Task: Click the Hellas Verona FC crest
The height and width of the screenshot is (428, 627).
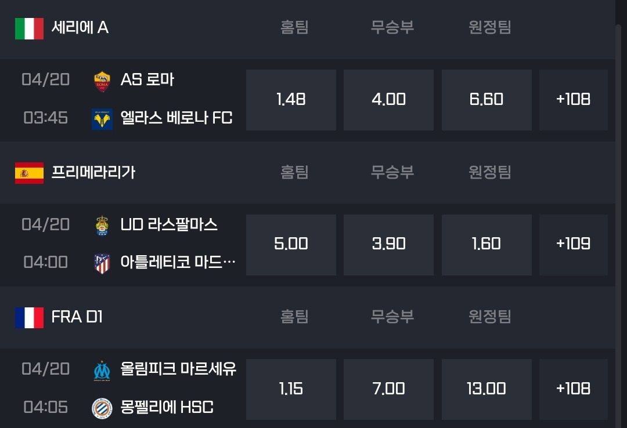Action: [102, 119]
